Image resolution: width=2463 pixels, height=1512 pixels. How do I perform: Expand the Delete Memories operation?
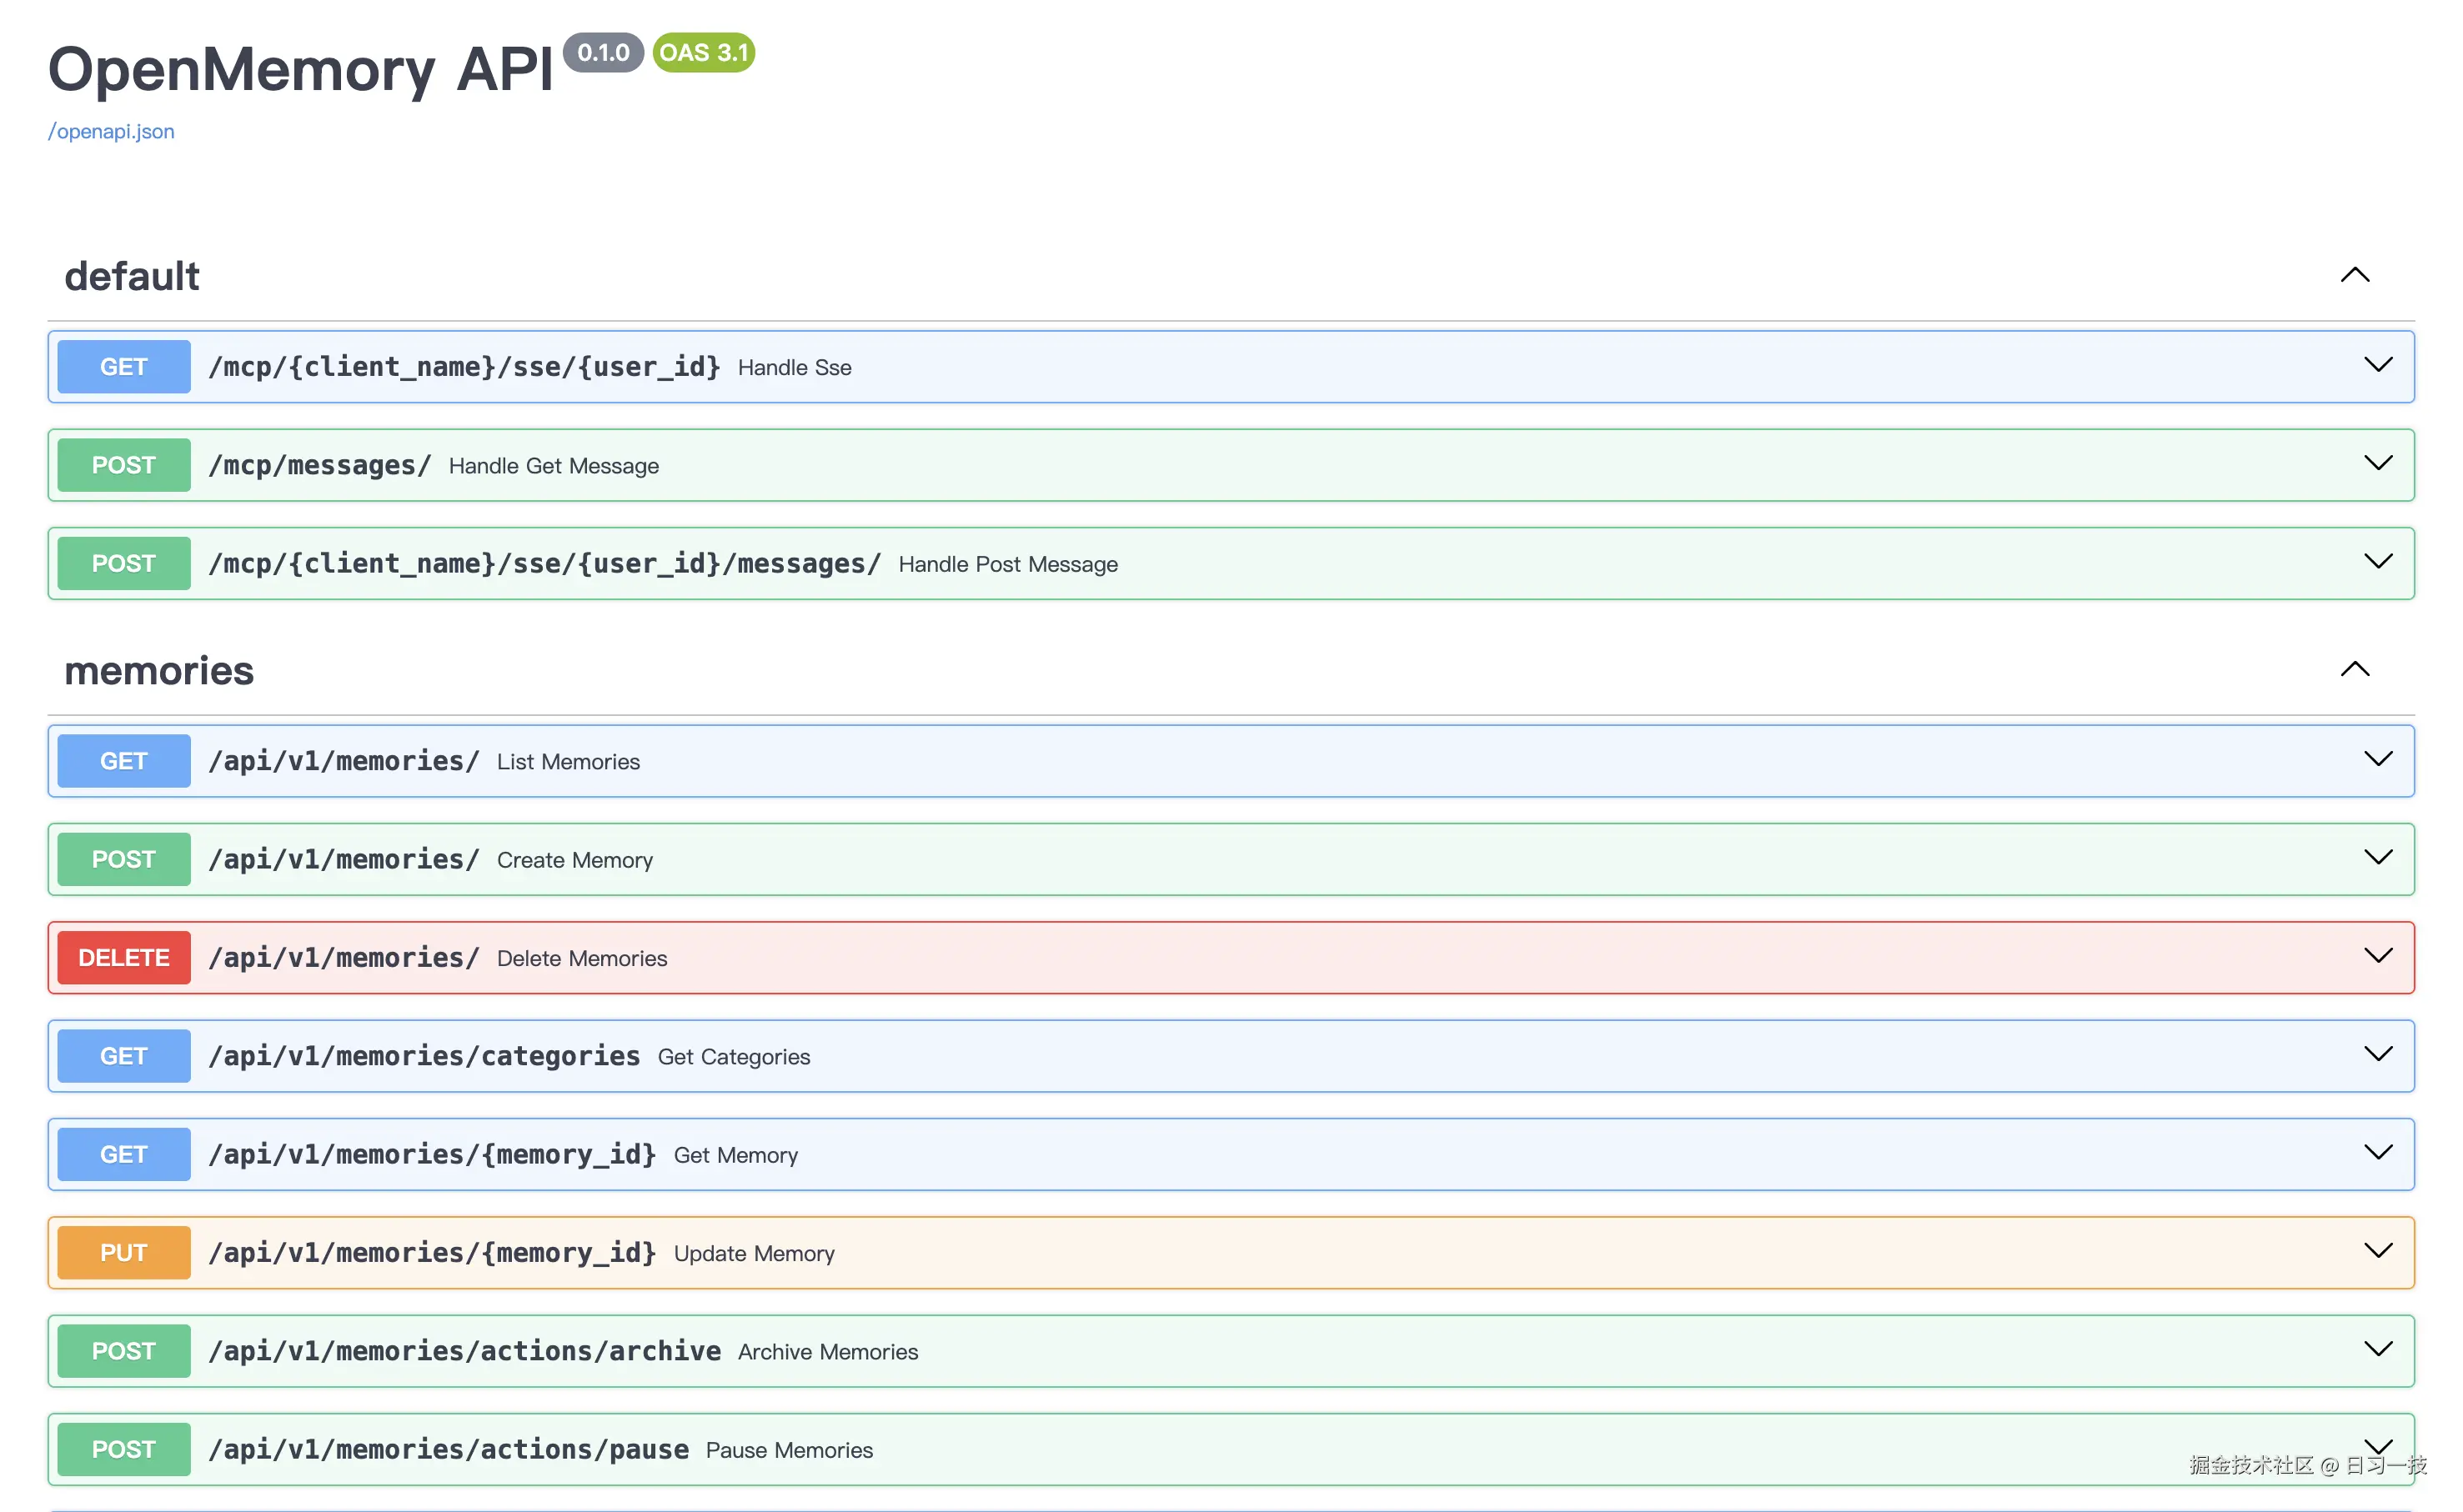tap(2379, 955)
